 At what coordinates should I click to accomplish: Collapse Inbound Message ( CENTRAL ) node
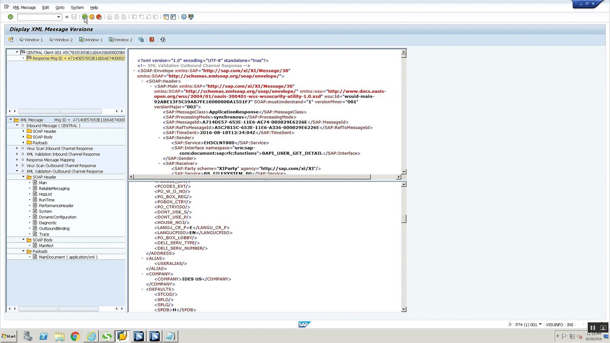[17, 126]
